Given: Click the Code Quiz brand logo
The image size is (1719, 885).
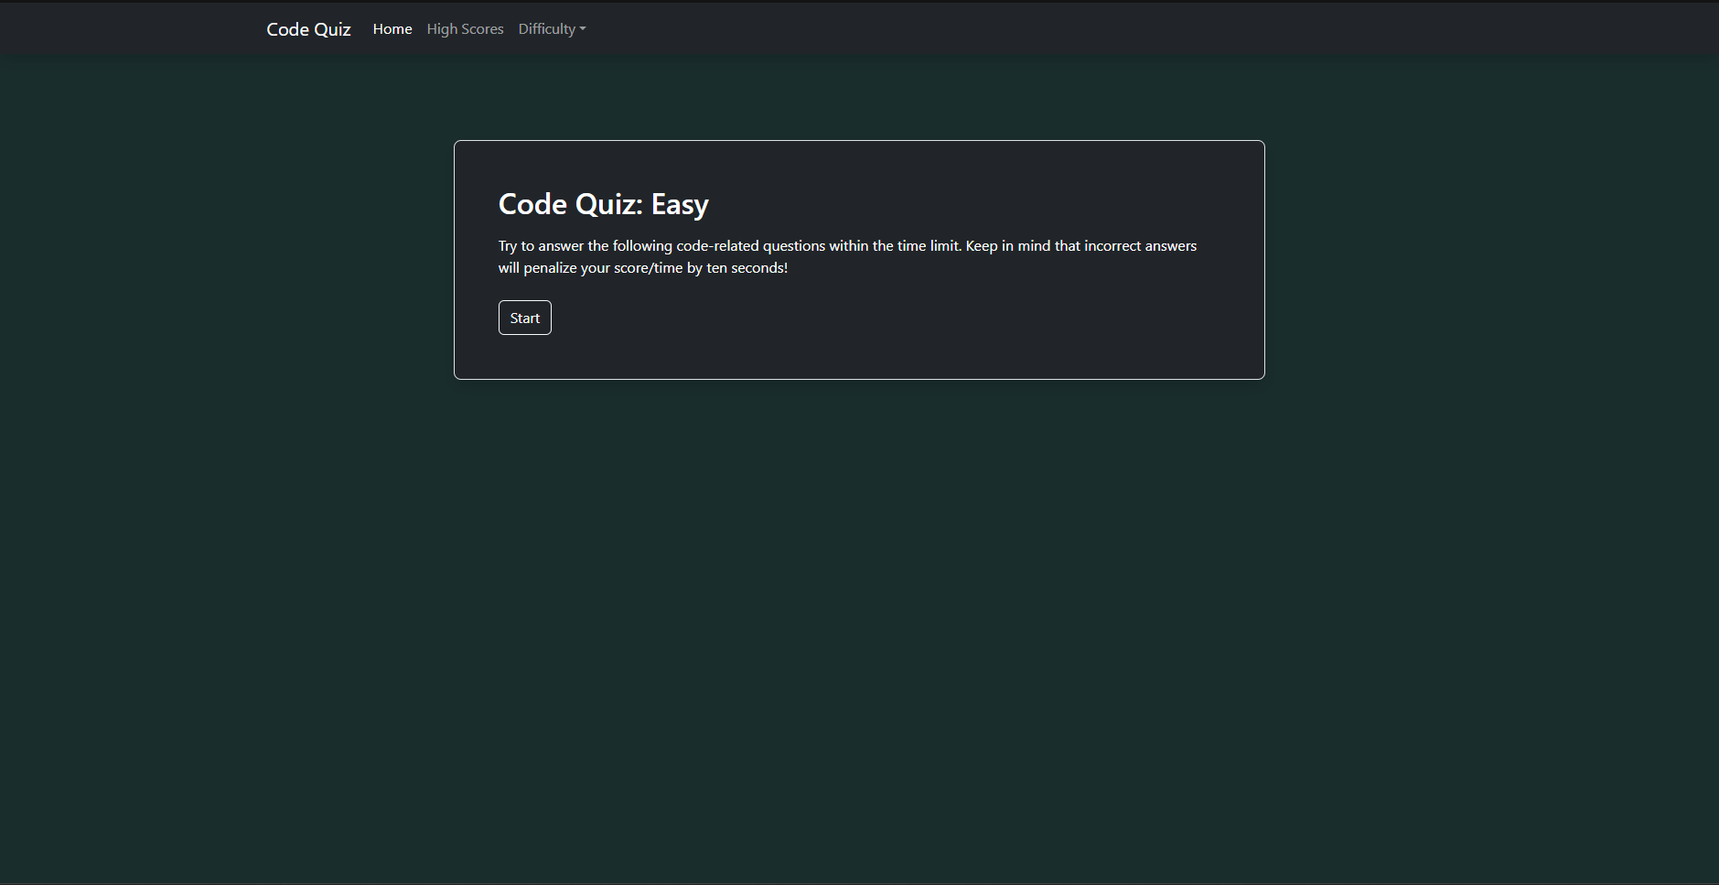Looking at the screenshot, I should point(308,29).
